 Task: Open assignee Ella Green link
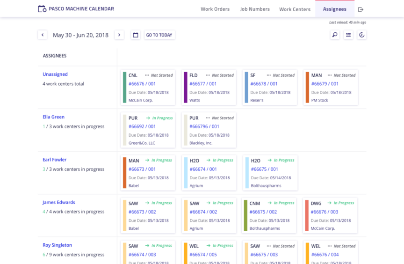(x=53, y=117)
